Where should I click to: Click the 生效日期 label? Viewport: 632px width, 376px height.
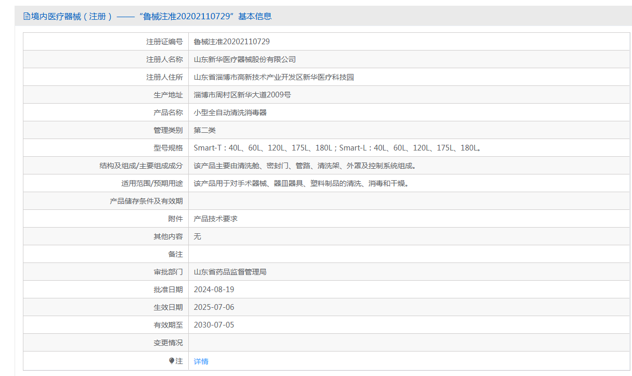(x=168, y=307)
